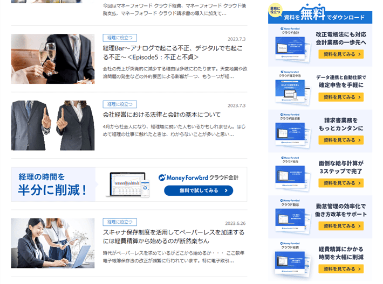Click 請求書業務をもっとカンタンに text
The image size is (383, 284).
(341, 124)
